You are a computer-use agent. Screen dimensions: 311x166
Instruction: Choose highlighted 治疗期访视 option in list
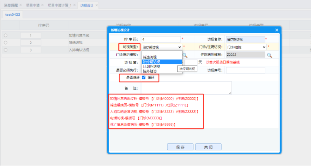click(x=162, y=62)
